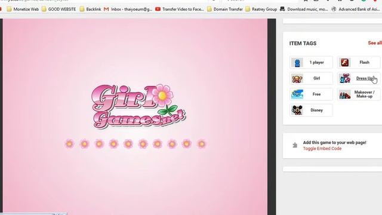Click See all item tags link
The height and width of the screenshot is (215, 382).
pos(375,43)
